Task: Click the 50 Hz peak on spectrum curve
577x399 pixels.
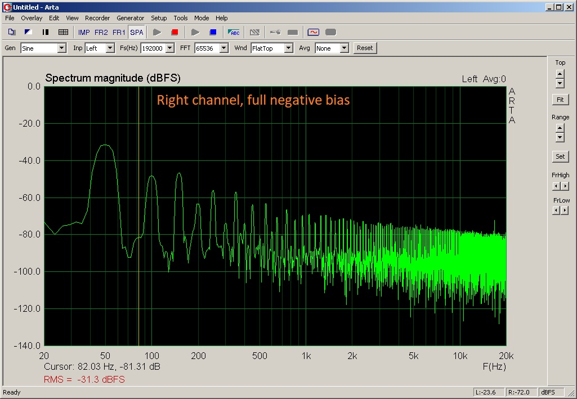Action: click(105, 145)
